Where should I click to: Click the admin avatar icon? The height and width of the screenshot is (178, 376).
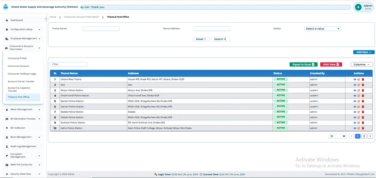click(x=358, y=7)
